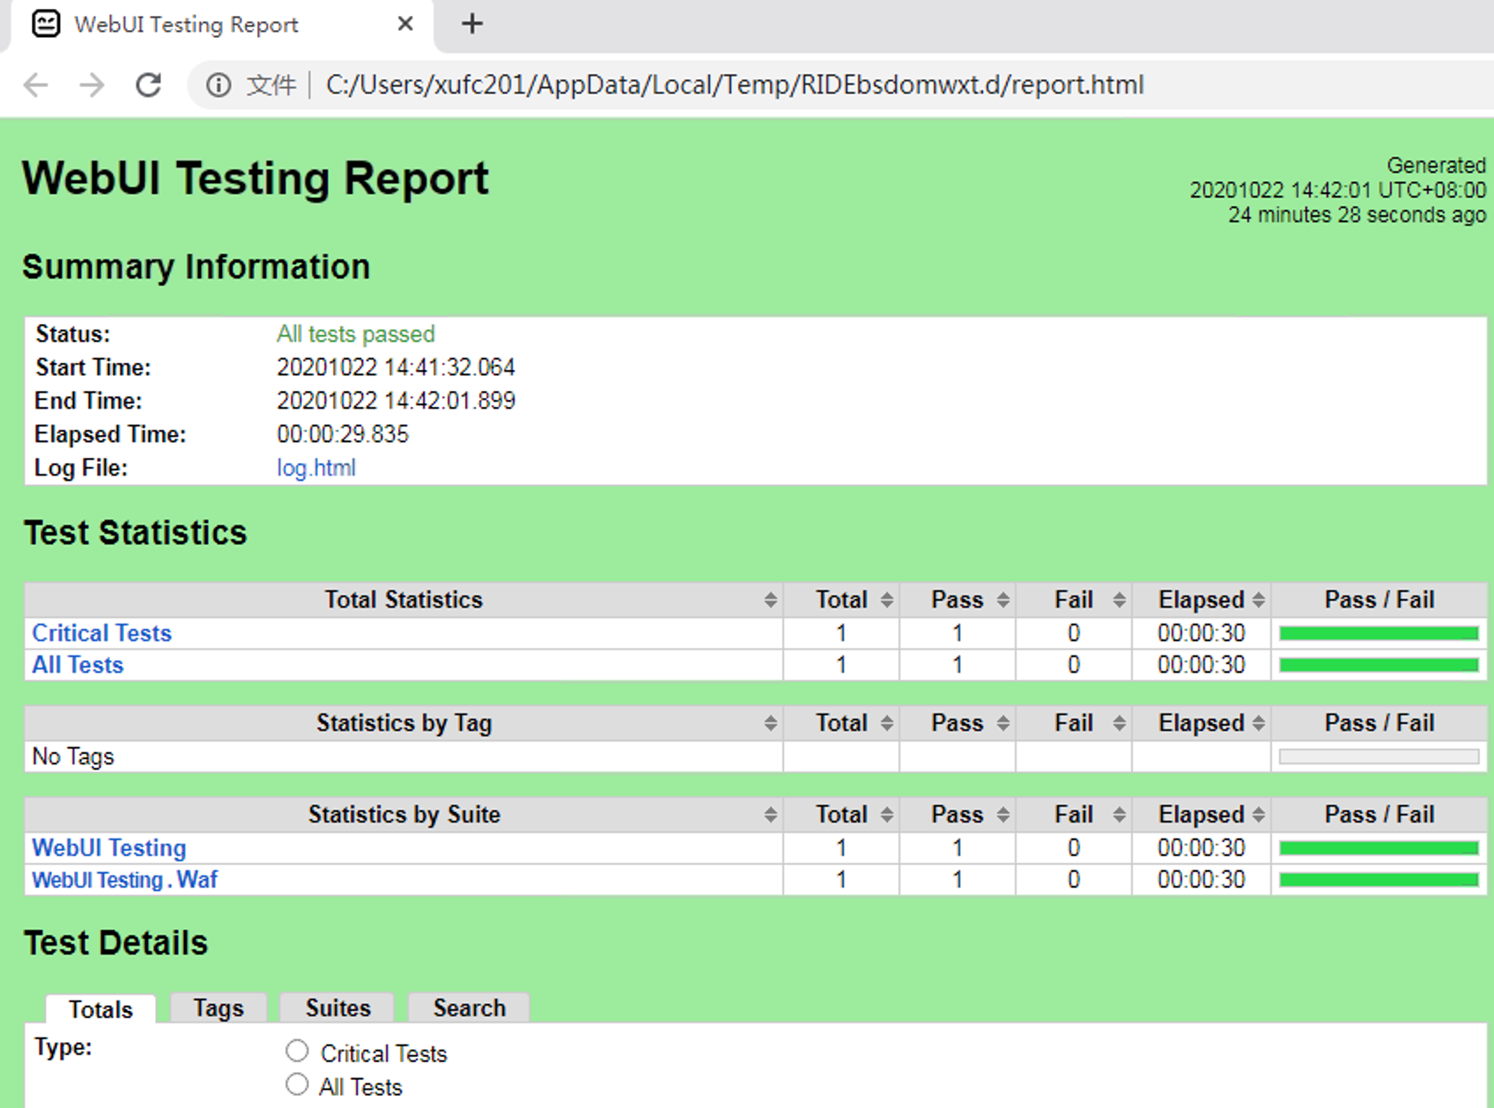Sort Total Statistics table by Pass column
This screenshot has width=1494, height=1108.
click(1003, 600)
